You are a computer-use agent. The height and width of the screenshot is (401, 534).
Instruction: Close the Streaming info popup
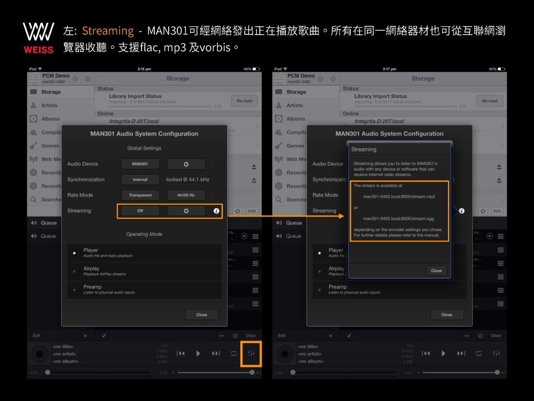436,271
